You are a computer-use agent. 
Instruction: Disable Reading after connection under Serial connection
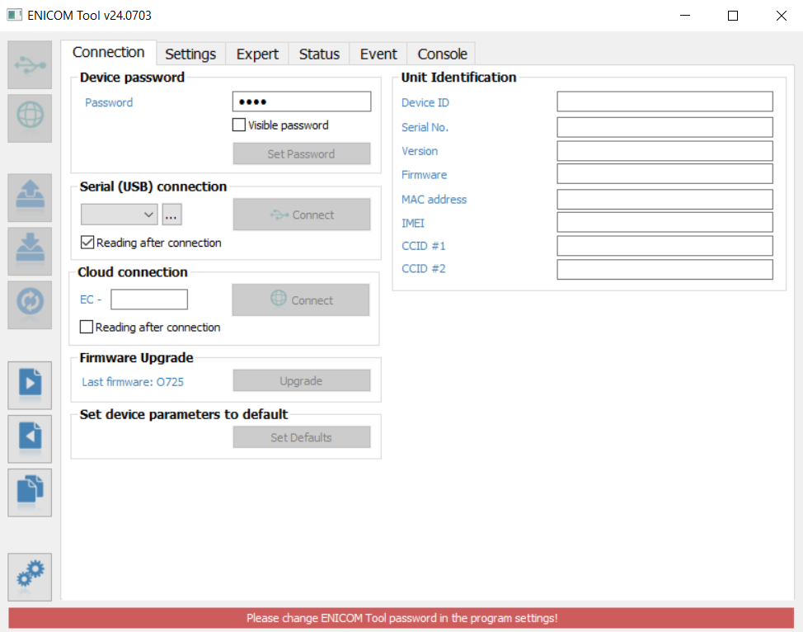point(87,243)
